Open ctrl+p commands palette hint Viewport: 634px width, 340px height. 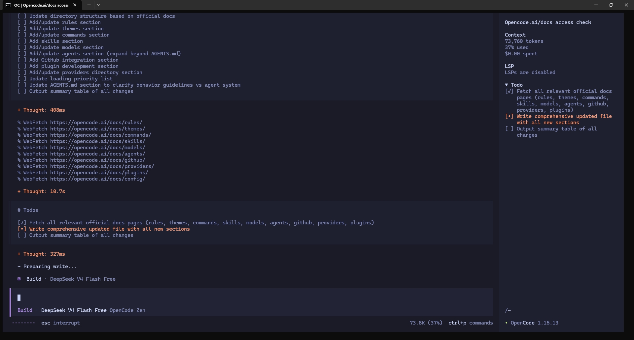click(471, 323)
